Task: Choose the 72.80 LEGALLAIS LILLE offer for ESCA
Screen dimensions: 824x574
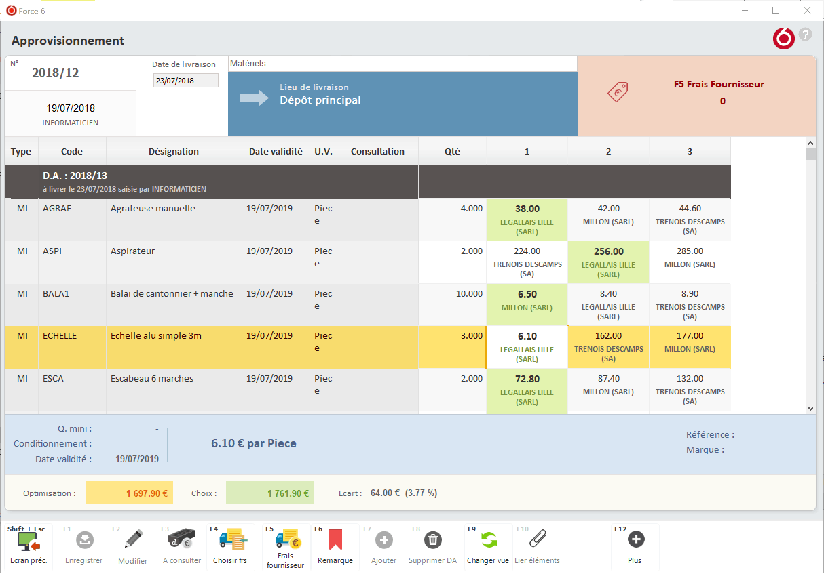Action: coord(527,390)
